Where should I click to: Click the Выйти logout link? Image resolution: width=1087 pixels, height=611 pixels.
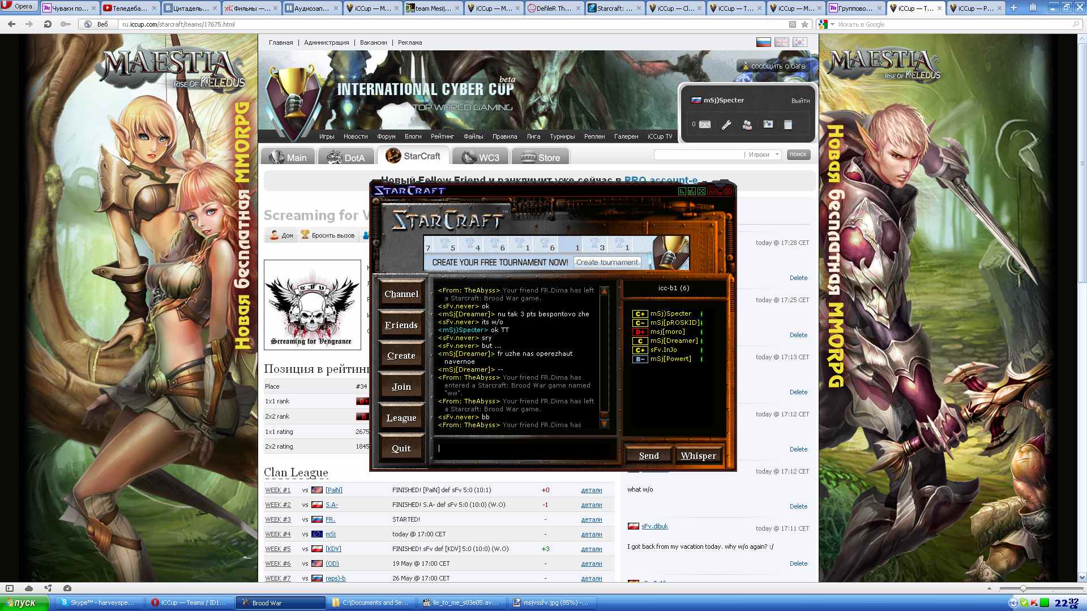(x=801, y=101)
